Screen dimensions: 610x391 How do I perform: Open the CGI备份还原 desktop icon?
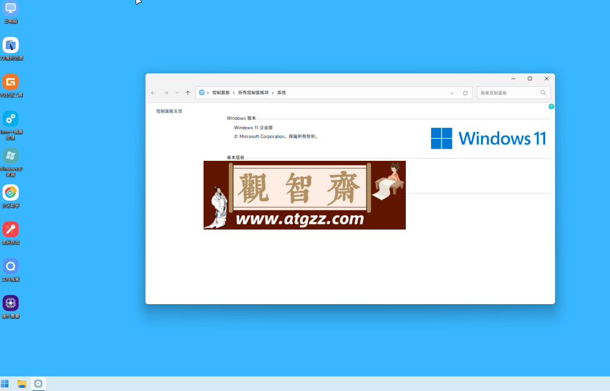coord(11,49)
